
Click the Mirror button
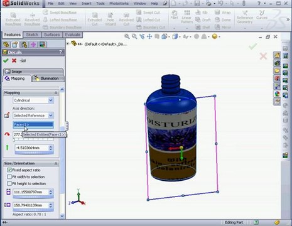tap(223, 27)
